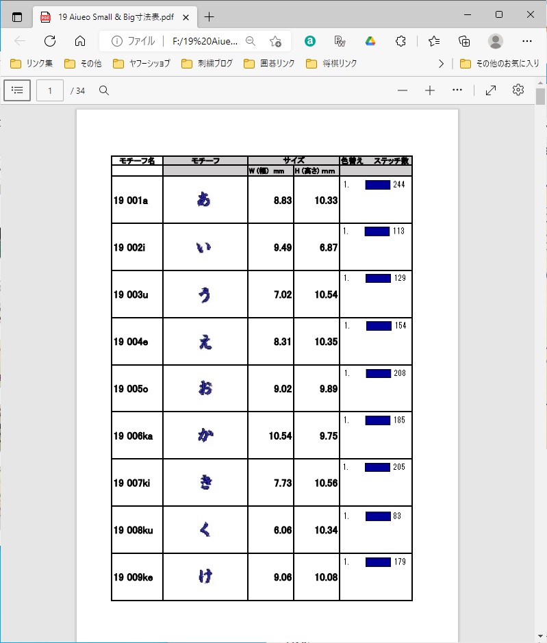Click the あ motif image
The height and width of the screenshot is (643, 547).
click(x=204, y=199)
